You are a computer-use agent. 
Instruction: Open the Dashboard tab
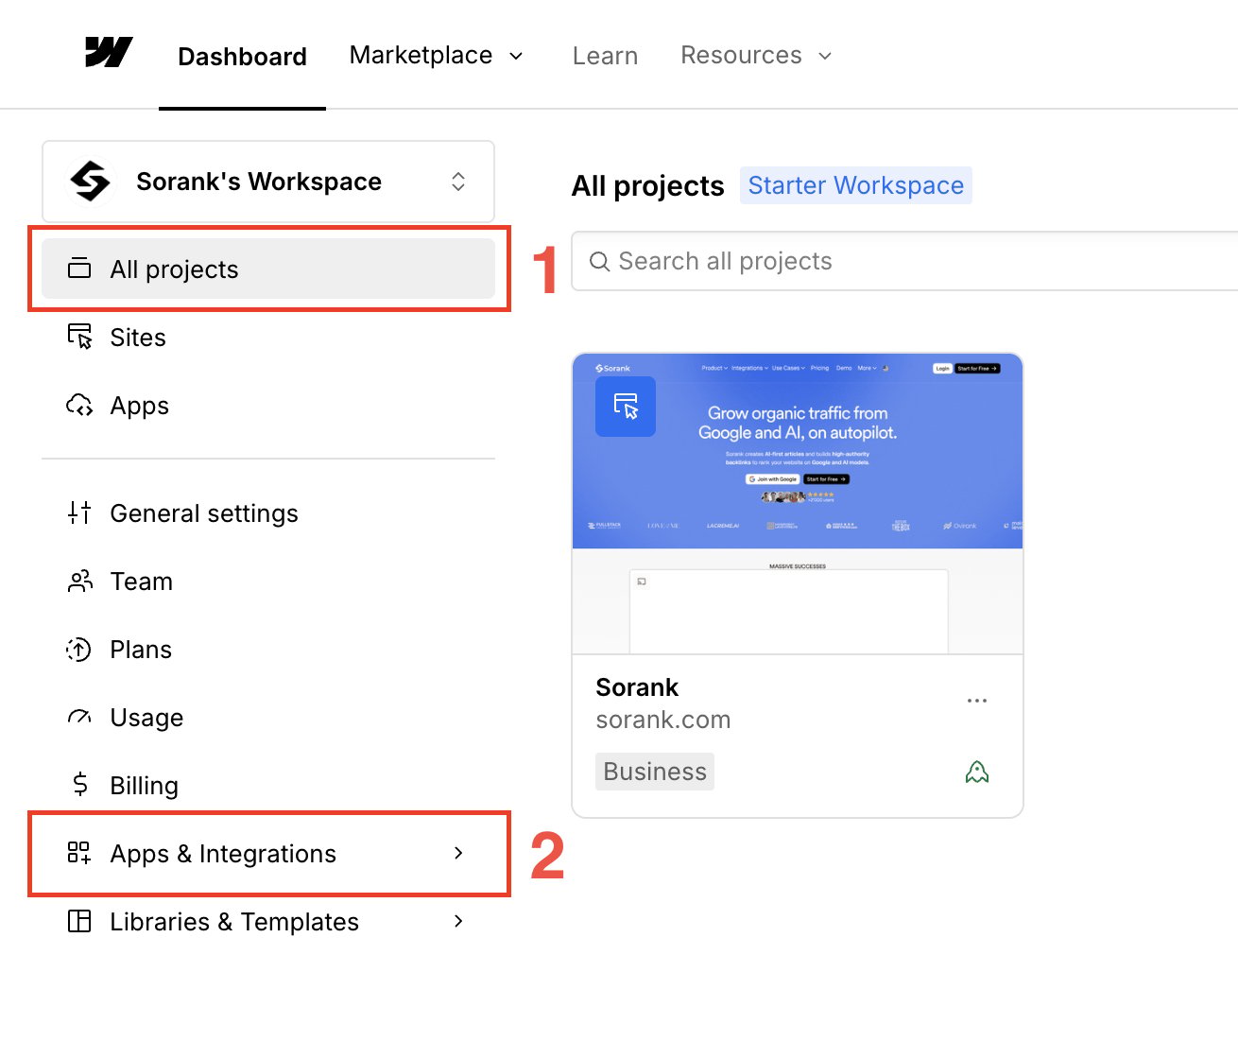pyautogui.click(x=242, y=57)
